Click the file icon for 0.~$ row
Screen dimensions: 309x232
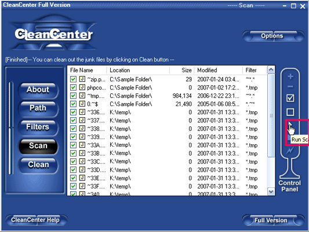coord(82,104)
